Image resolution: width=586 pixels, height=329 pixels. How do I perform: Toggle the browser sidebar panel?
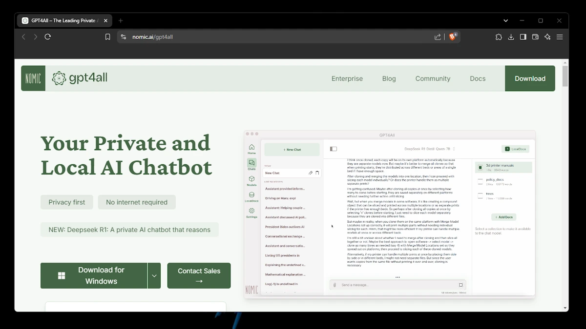coord(523,37)
